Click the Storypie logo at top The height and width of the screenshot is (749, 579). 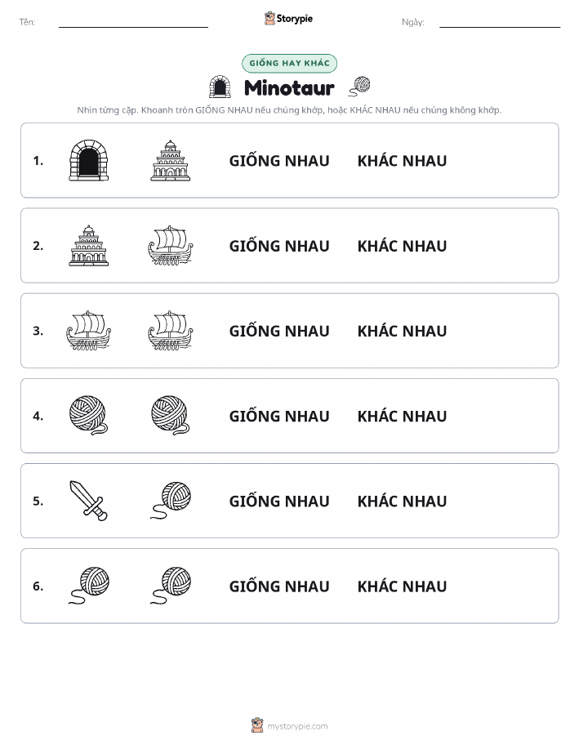pos(288,19)
